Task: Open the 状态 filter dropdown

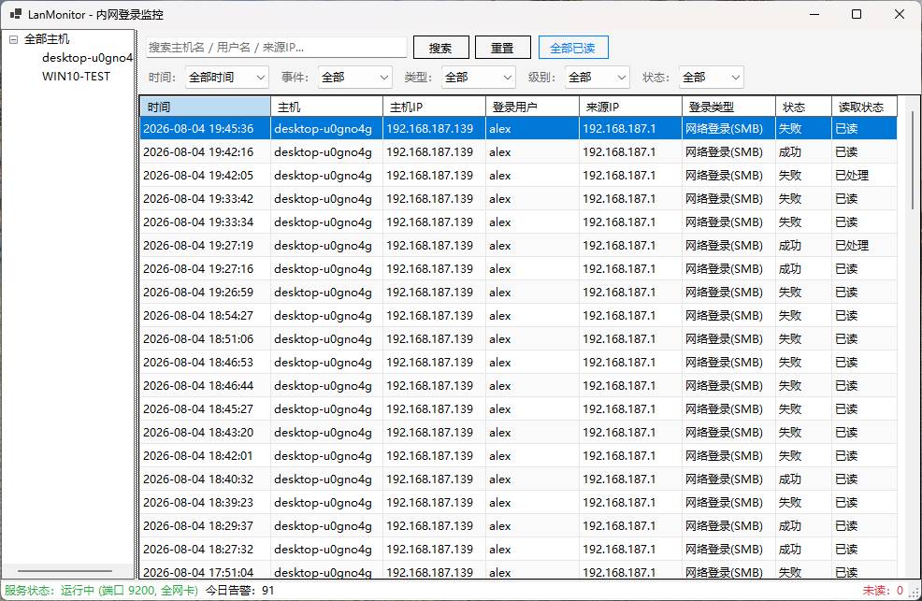Action: coord(712,77)
